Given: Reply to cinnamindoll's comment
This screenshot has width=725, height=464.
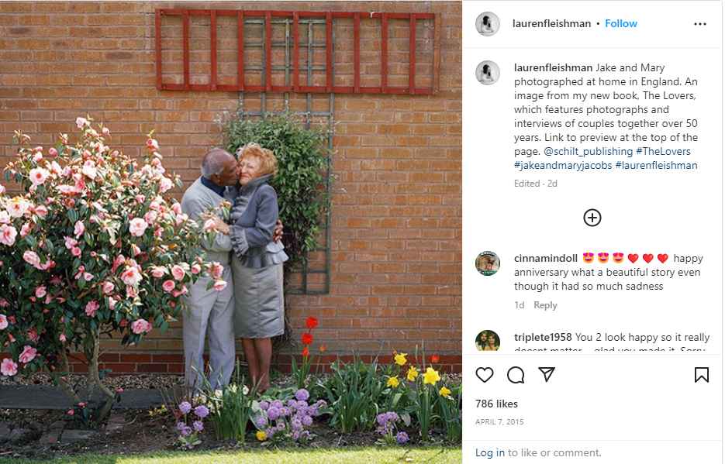Looking at the screenshot, I should [545, 305].
